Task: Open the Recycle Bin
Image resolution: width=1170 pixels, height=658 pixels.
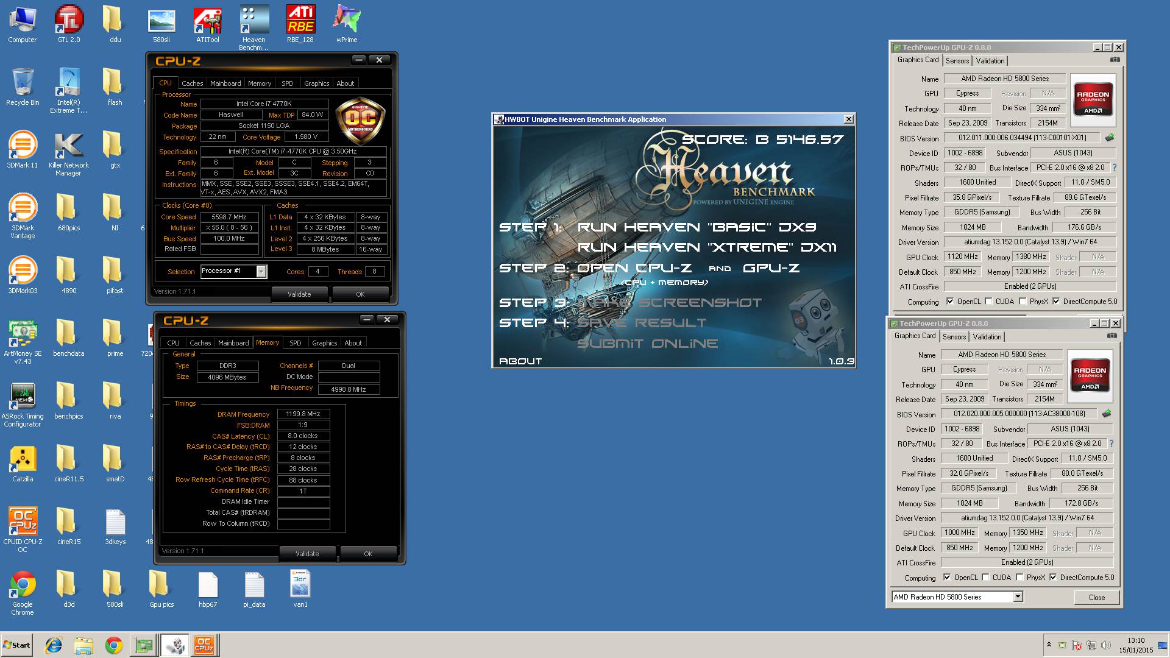Action: tap(23, 87)
